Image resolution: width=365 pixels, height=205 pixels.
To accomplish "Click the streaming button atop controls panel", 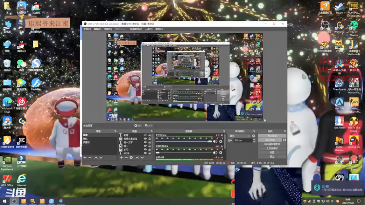I will [272, 136].
